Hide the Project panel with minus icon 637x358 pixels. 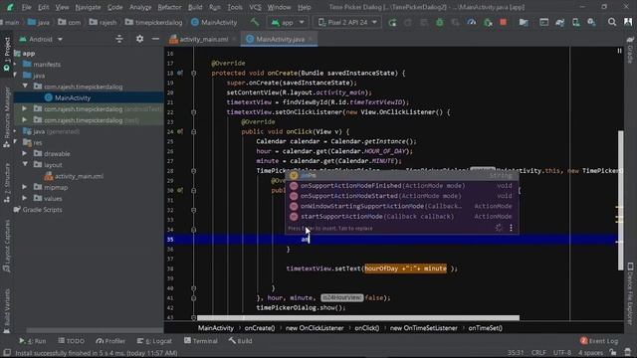(155, 39)
